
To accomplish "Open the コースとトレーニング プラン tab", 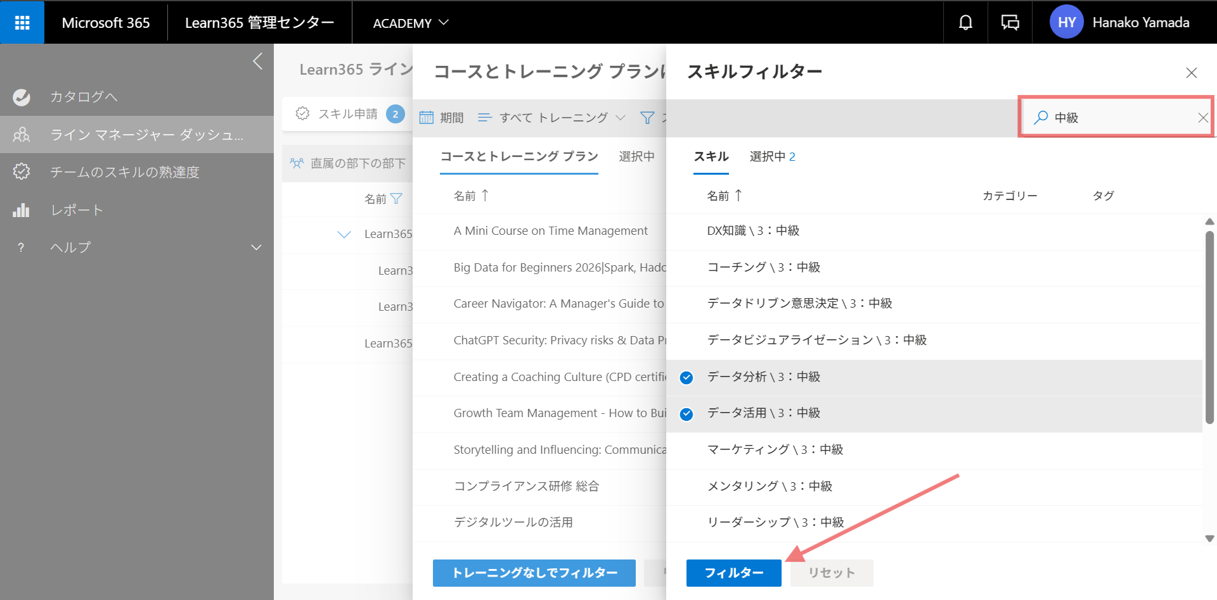I will pos(519,156).
